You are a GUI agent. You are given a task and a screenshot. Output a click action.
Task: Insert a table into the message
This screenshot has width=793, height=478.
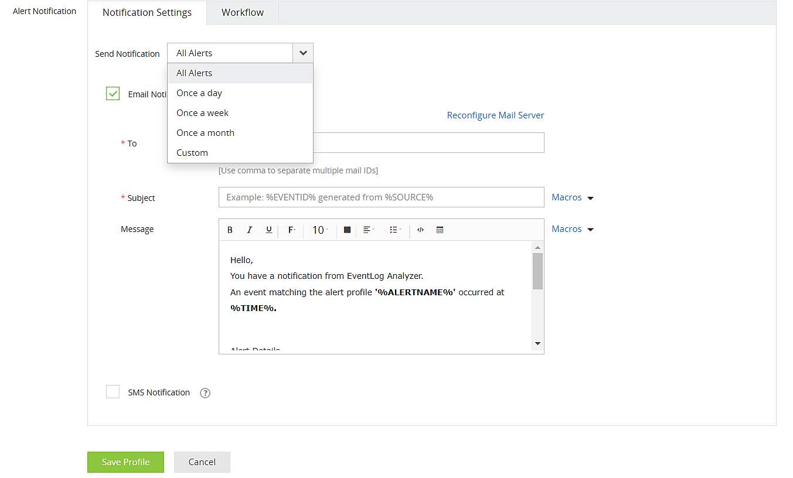click(440, 229)
